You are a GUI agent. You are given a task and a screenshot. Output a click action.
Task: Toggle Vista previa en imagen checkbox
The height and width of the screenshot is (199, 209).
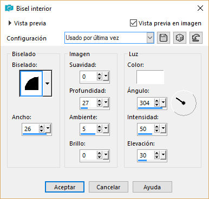click(133, 23)
